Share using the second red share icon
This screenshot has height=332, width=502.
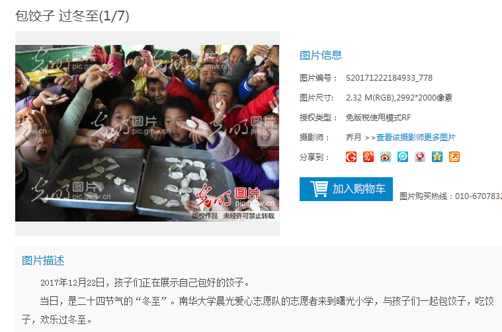pos(368,157)
